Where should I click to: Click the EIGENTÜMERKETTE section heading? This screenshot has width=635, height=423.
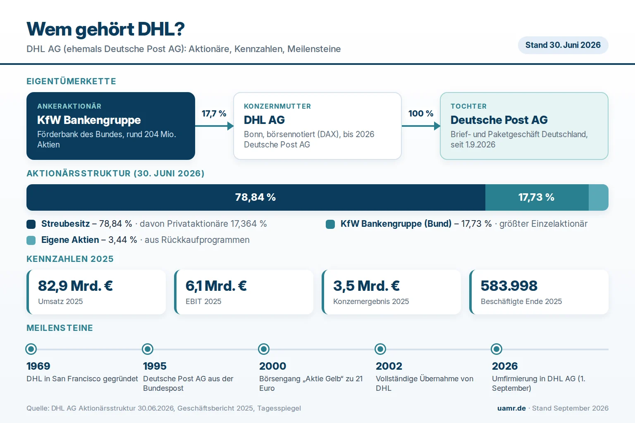pos(71,81)
